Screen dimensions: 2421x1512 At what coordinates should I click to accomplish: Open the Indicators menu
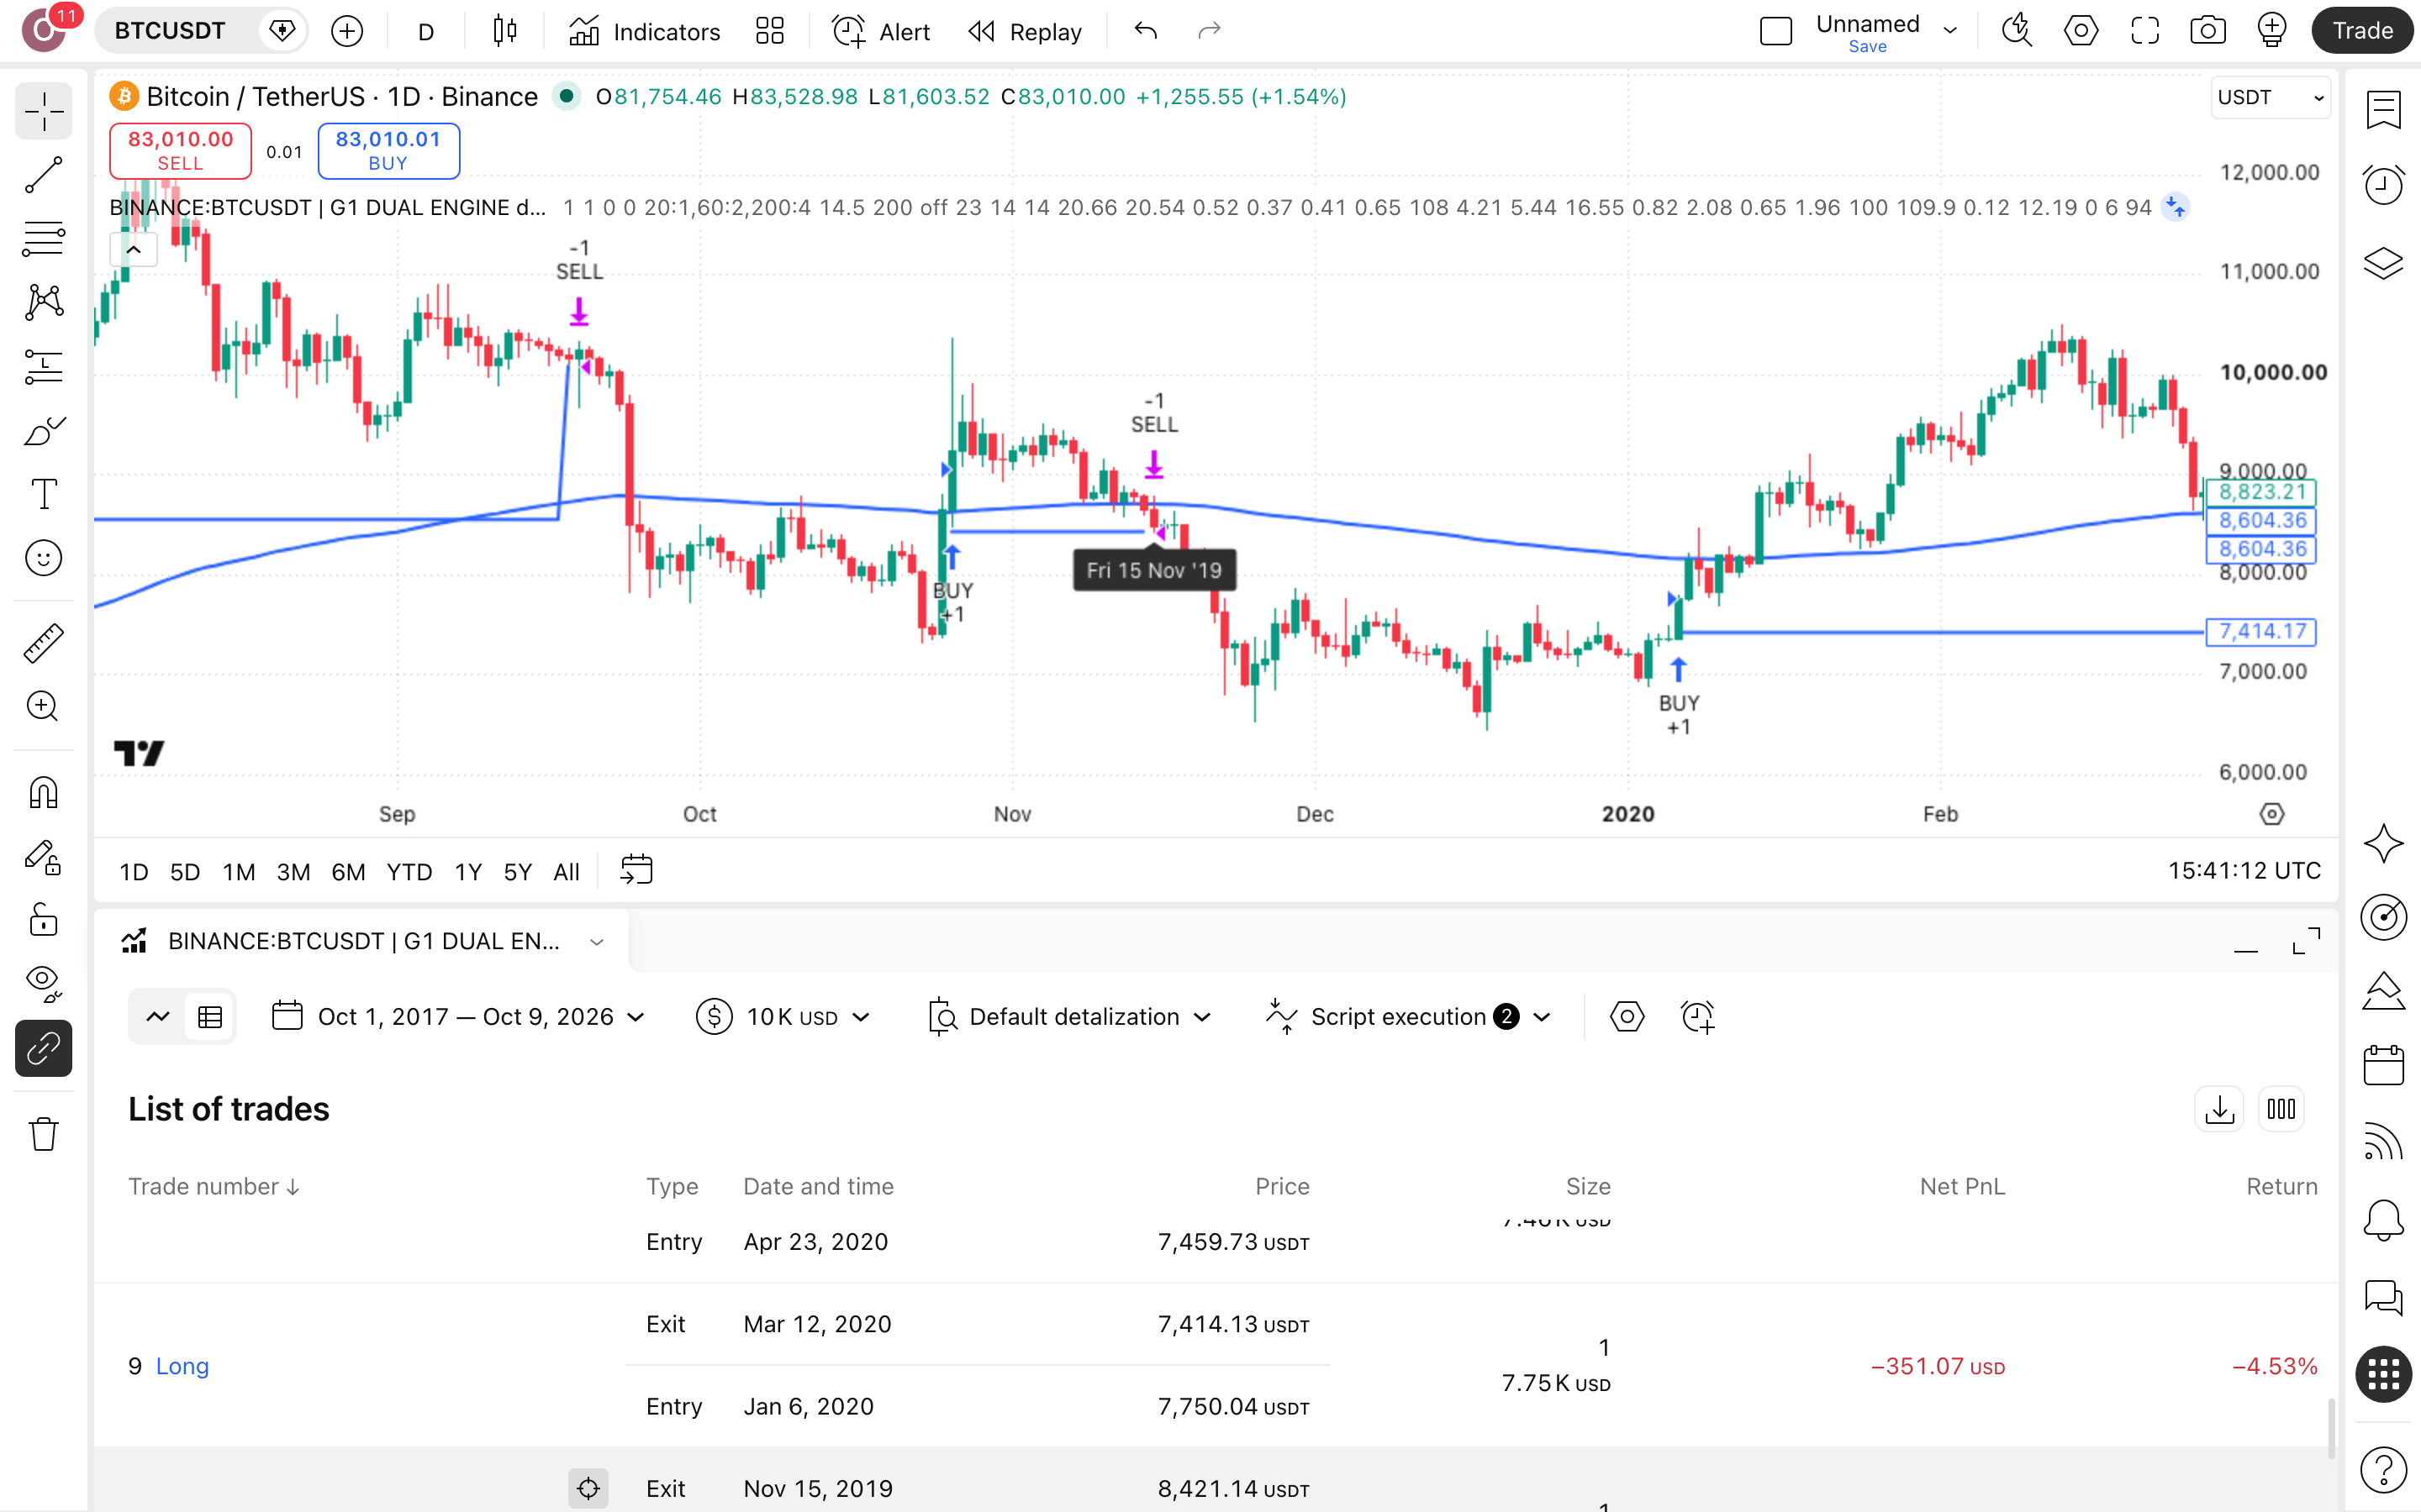tap(644, 31)
